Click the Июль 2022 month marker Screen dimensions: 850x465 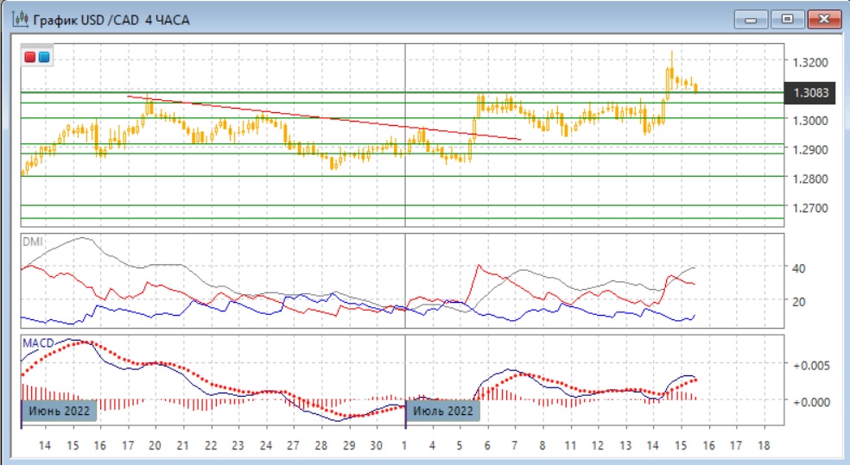point(443,411)
